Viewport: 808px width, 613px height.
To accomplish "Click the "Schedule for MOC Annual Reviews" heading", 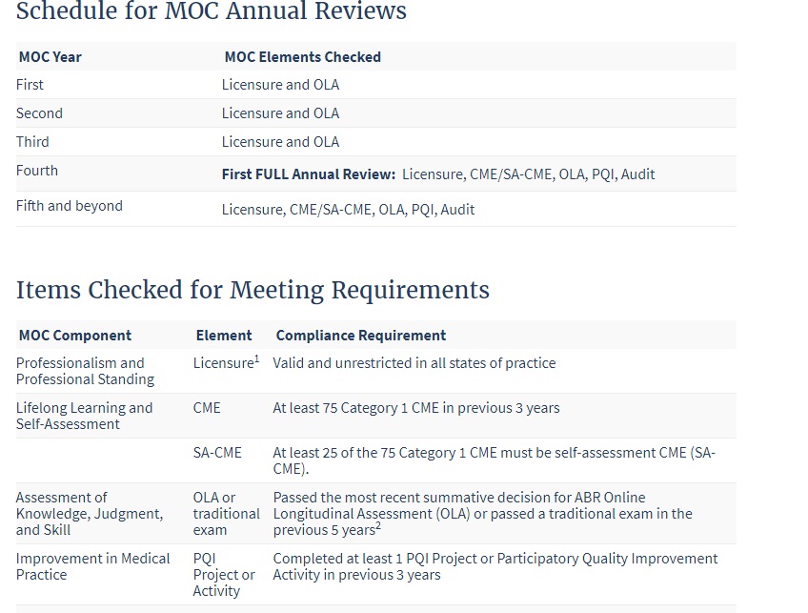I will (211, 11).
